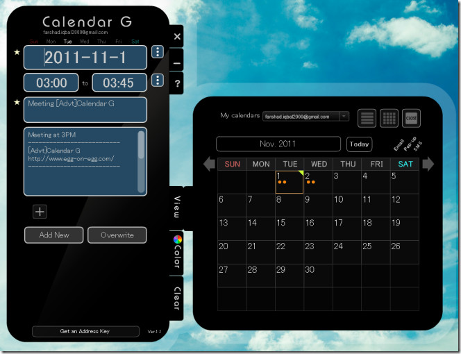Click the CLOSE icon on calendar panel
The height and width of the screenshot is (354, 461).
click(x=411, y=118)
